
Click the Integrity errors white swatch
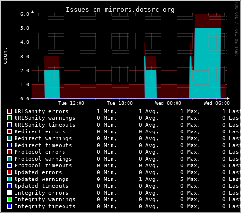(x=10, y=193)
